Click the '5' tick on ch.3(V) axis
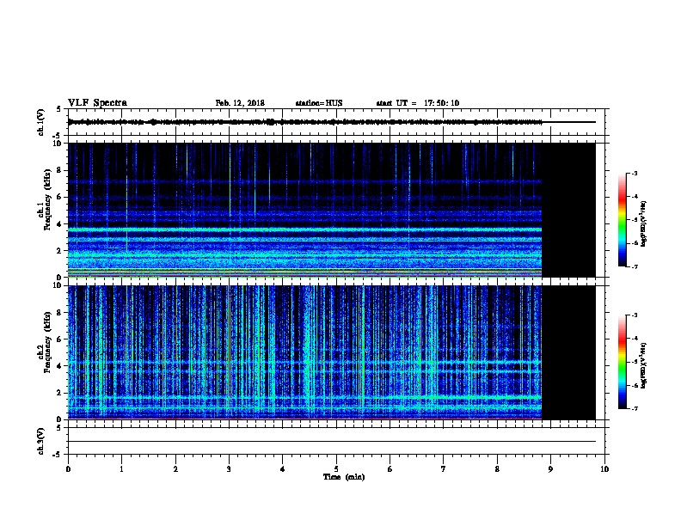 point(59,428)
